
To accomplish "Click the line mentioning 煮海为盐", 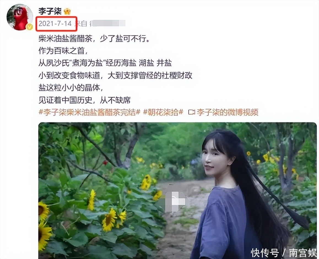I will click(x=105, y=63).
